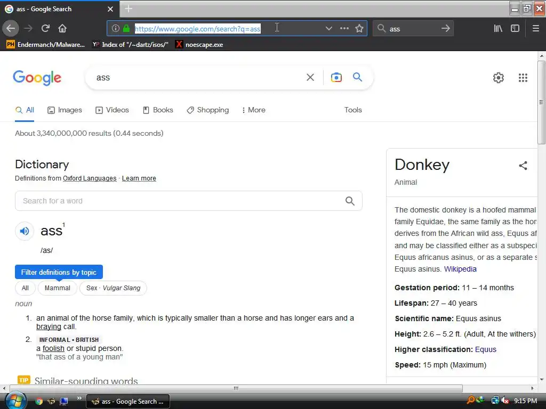Screen dimensions: 546x409
Task: Select the All definition filter chip
Action: (x=25, y=288)
